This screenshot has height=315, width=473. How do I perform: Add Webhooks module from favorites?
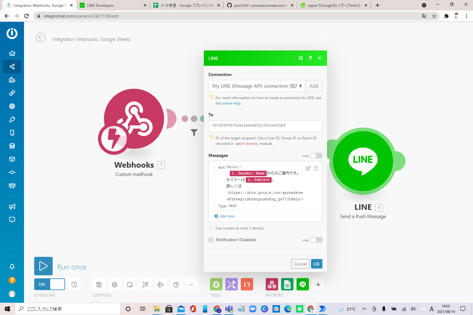coord(272,285)
